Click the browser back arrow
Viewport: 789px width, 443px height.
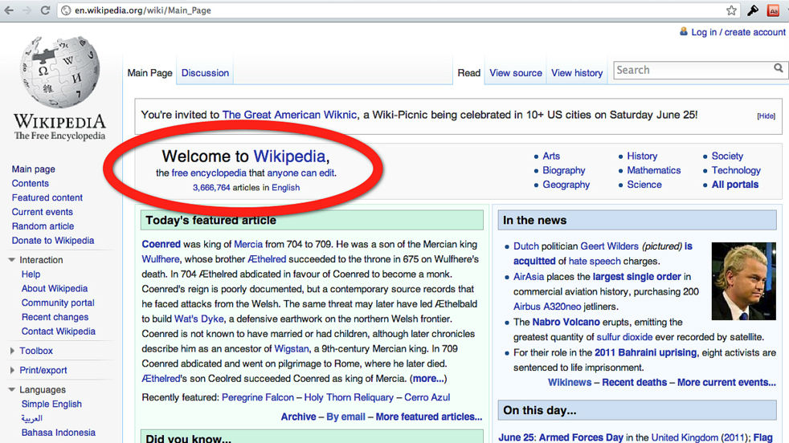[10, 11]
